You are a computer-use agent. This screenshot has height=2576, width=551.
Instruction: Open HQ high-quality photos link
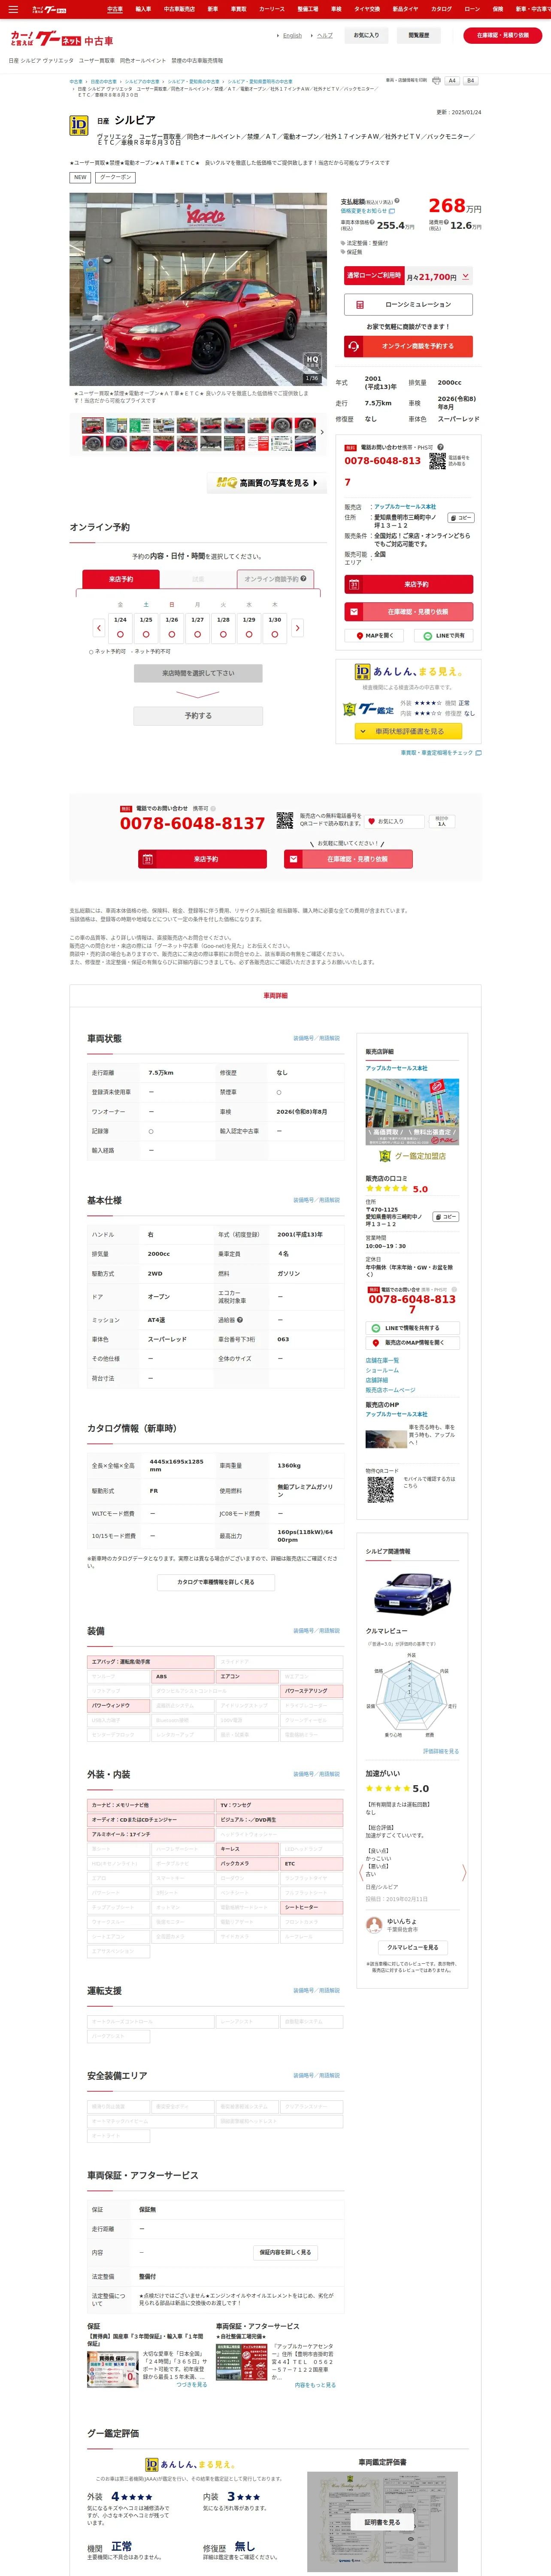(x=267, y=483)
